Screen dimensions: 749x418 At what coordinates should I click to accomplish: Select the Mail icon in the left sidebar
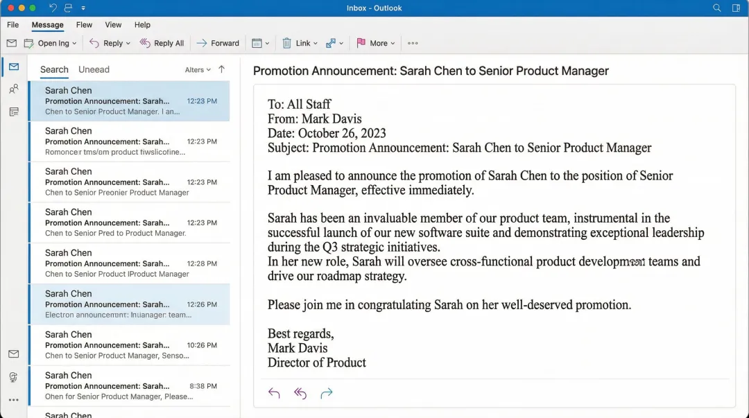(x=12, y=67)
